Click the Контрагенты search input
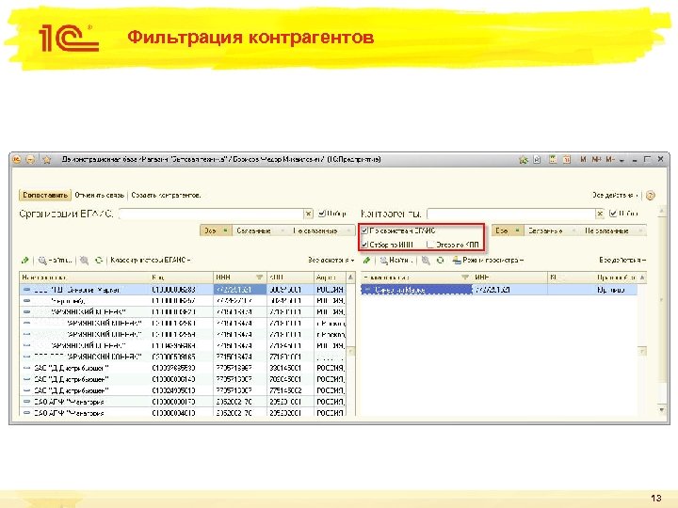The image size is (678, 508). click(x=511, y=214)
